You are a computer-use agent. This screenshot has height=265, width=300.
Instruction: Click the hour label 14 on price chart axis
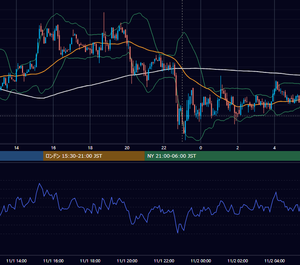[x=16, y=148]
